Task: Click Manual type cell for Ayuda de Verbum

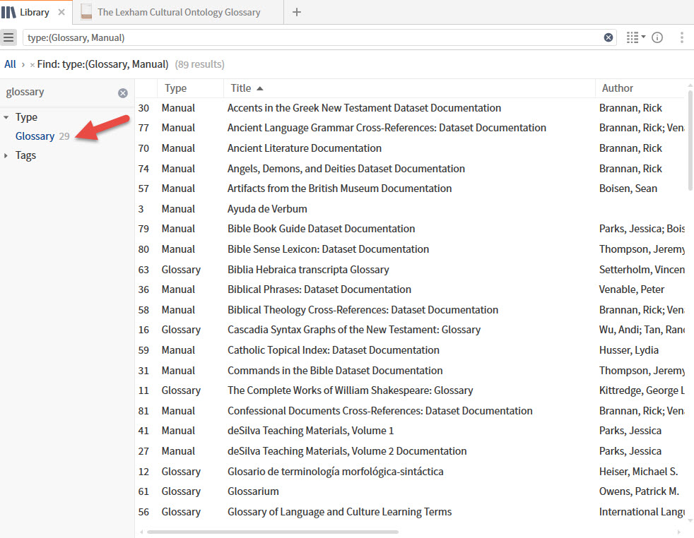Action: (x=178, y=209)
